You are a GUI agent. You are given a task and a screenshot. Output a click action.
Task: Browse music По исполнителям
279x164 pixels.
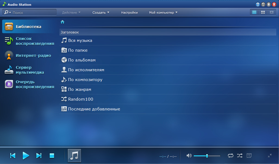(86, 70)
